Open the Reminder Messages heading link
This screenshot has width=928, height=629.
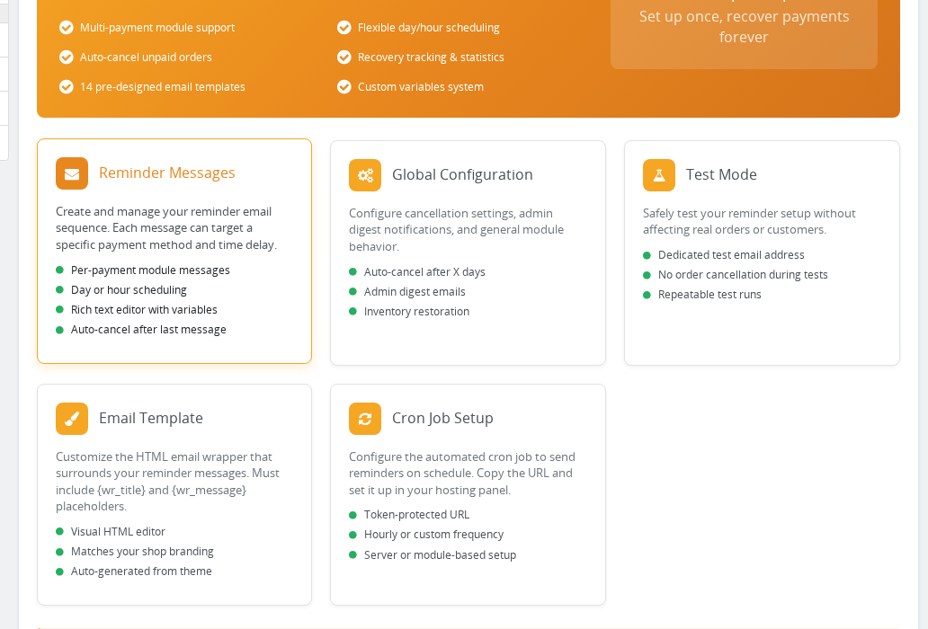(167, 173)
